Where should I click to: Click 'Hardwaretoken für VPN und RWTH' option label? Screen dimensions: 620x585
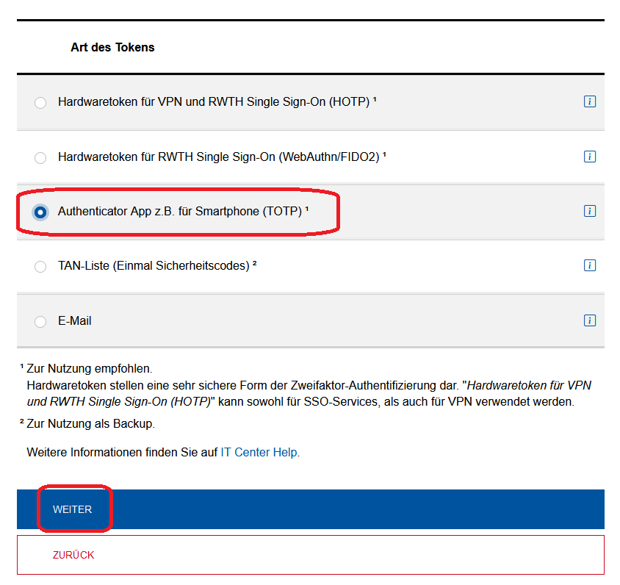[213, 102]
